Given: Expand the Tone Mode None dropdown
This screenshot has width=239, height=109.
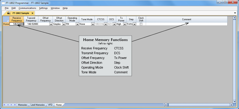Looking at the screenshot, I should (93, 24).
